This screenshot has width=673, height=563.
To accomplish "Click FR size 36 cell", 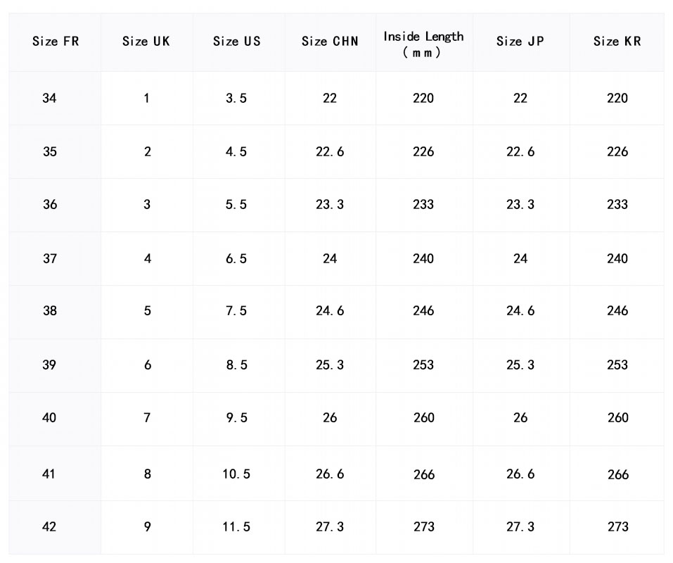I will tap(50, 205).
